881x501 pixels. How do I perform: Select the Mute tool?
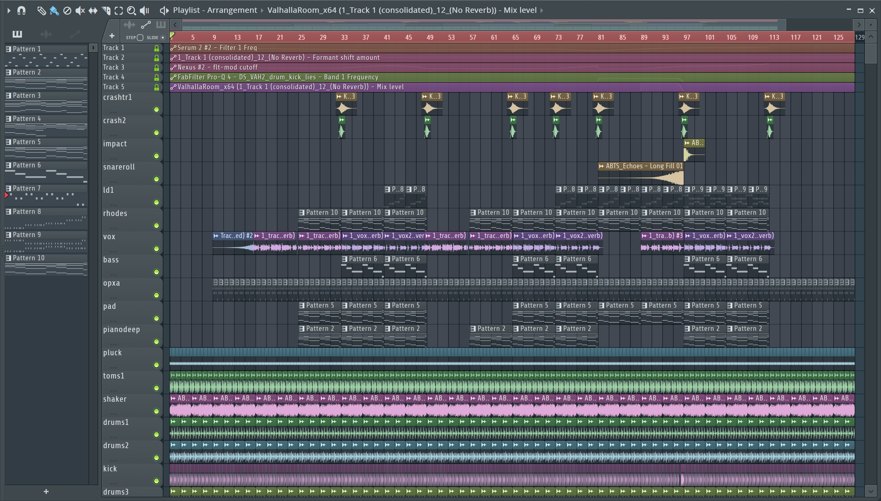coord(80,10)
